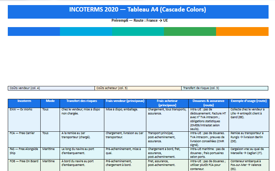Pick the green color band

tap(190, 31)
